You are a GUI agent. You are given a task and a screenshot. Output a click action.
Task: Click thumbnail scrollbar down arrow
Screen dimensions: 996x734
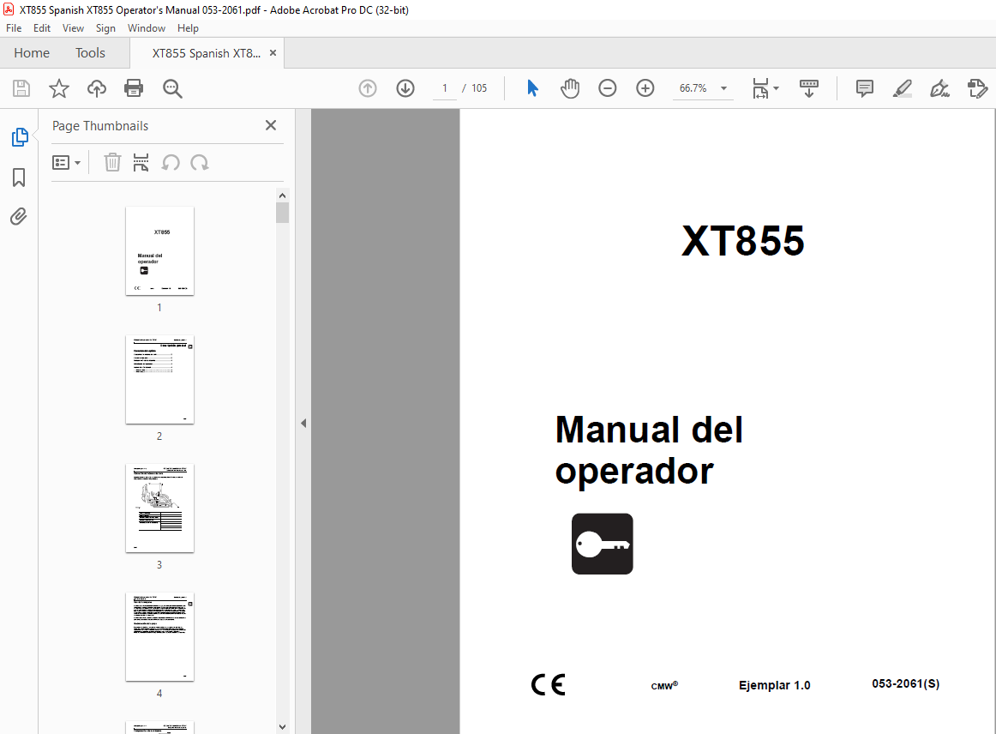click(x=283, y=727)
